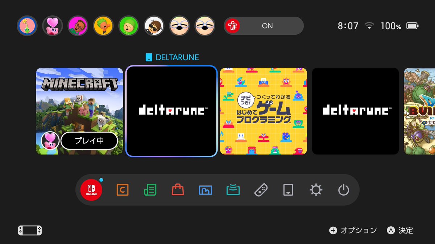Click the オプション plus button
This screenshot has height=244, width=435.
click(x=353, y=230)
